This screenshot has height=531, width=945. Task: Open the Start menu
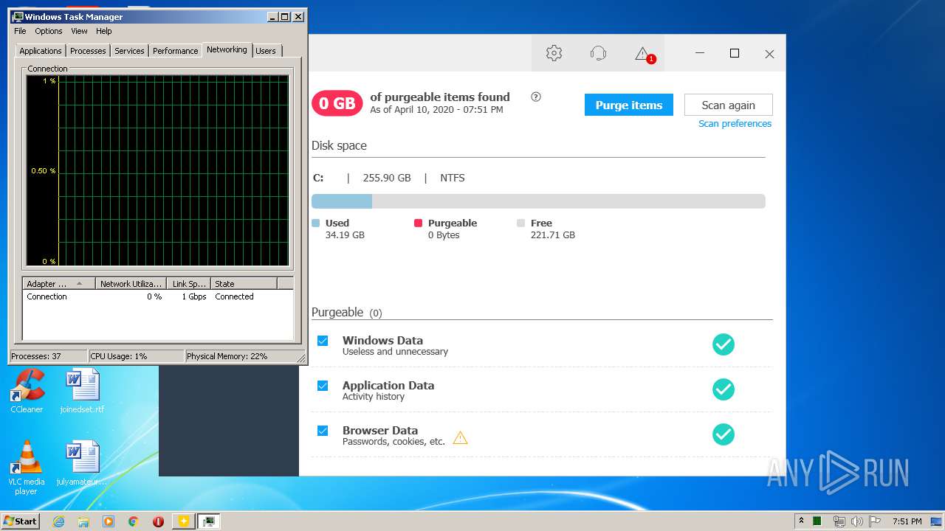pyautogui.click(x=21, y=521)
